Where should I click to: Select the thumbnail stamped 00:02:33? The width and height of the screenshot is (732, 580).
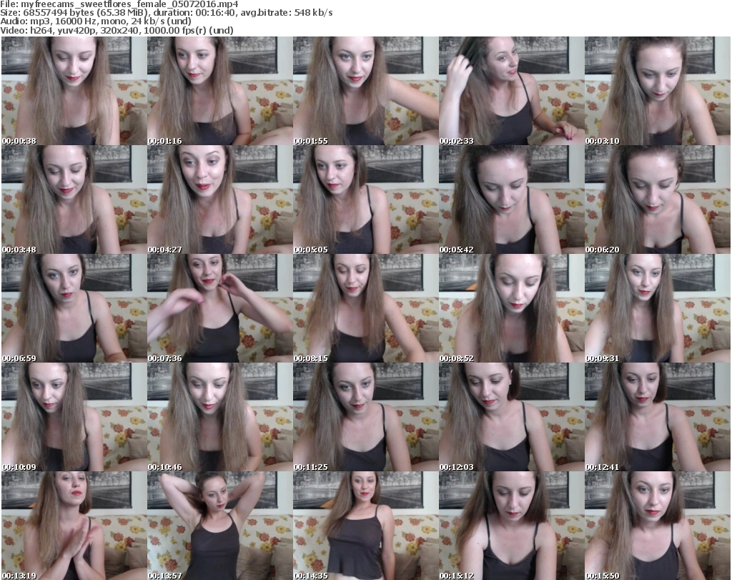(x=512, y=91)
